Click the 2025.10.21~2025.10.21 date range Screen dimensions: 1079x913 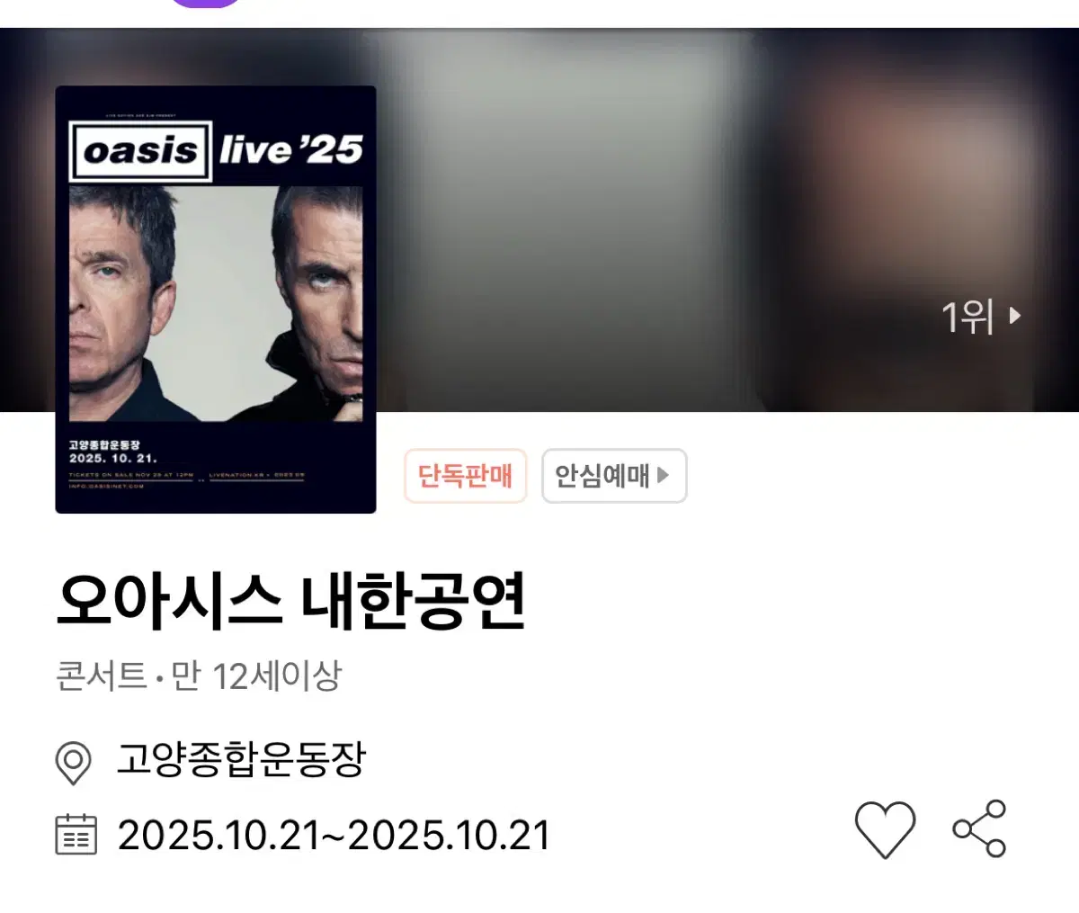tap(334, 835)
